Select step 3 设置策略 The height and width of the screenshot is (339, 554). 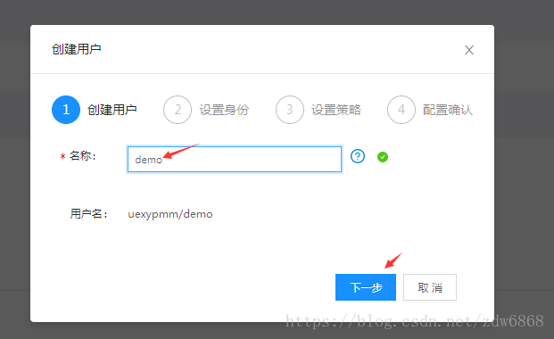[318, 110]
